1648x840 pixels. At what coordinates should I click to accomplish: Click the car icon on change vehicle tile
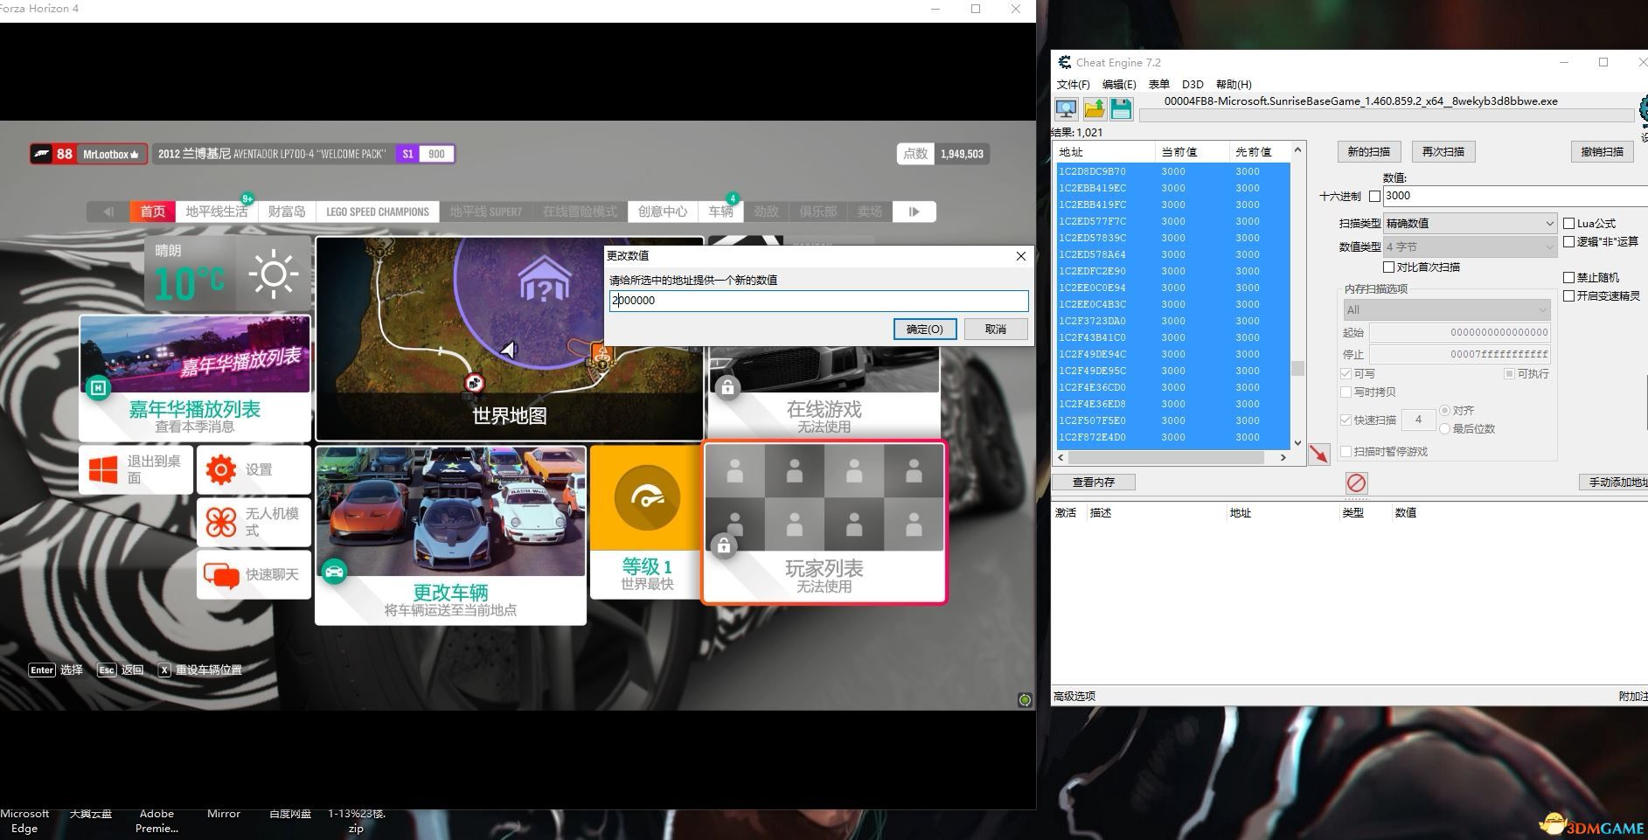point(334,573)
